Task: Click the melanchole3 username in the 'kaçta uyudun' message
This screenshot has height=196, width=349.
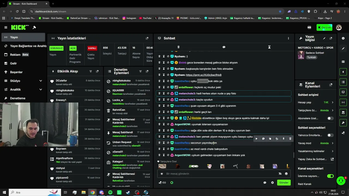Action: [x=187, y=100]
